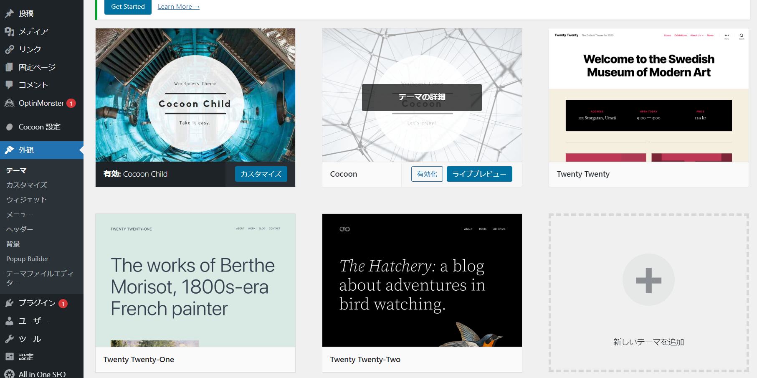Click the circle icon beside Cocoon 設定

(9, 127)
